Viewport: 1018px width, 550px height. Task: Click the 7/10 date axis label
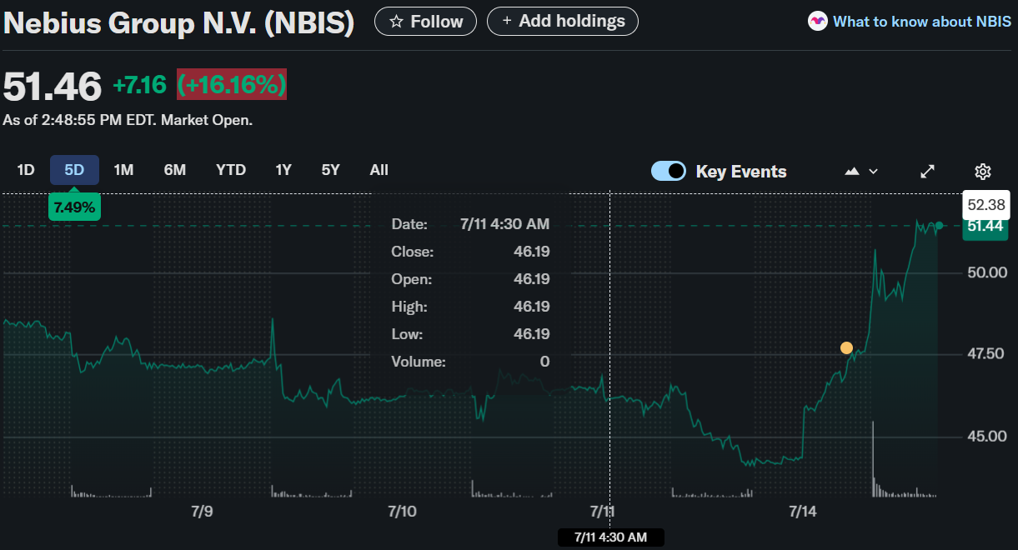(x=402, y=511)
